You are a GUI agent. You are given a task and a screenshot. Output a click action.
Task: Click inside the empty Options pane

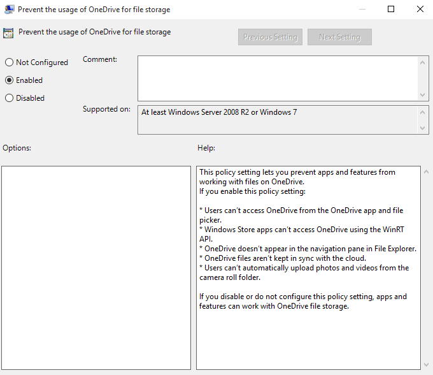[96, 268]
